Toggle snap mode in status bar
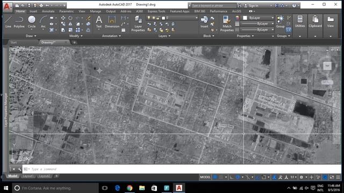Viewport: 344px width, 193px height. pyautogui.click(x=221, y=177)
